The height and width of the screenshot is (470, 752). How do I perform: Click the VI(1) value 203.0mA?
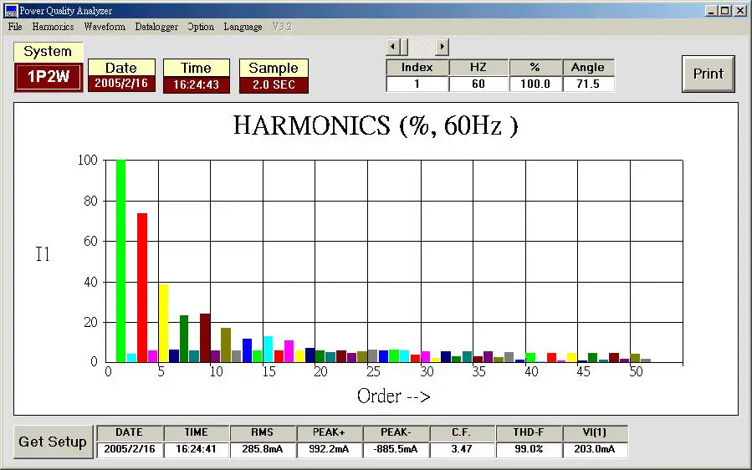pyautogui.click(x=595, y=449)
